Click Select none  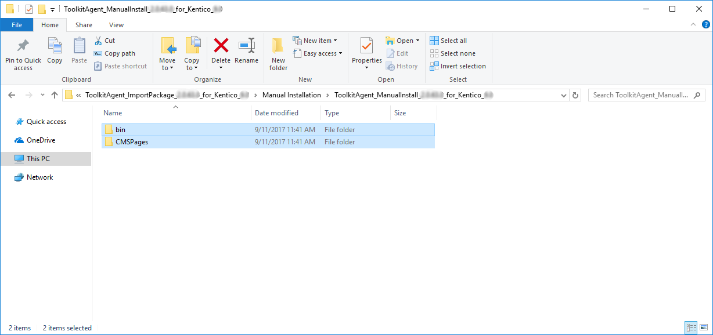pyautogui.click(x=452, y=53)
